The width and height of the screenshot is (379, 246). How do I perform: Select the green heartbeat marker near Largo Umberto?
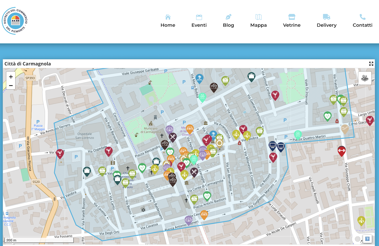click(328, 116)
